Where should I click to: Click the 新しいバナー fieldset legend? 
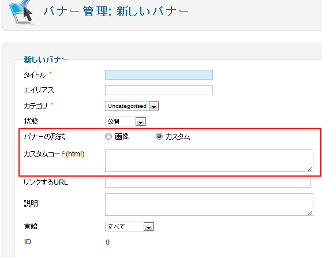coord(46,59)
